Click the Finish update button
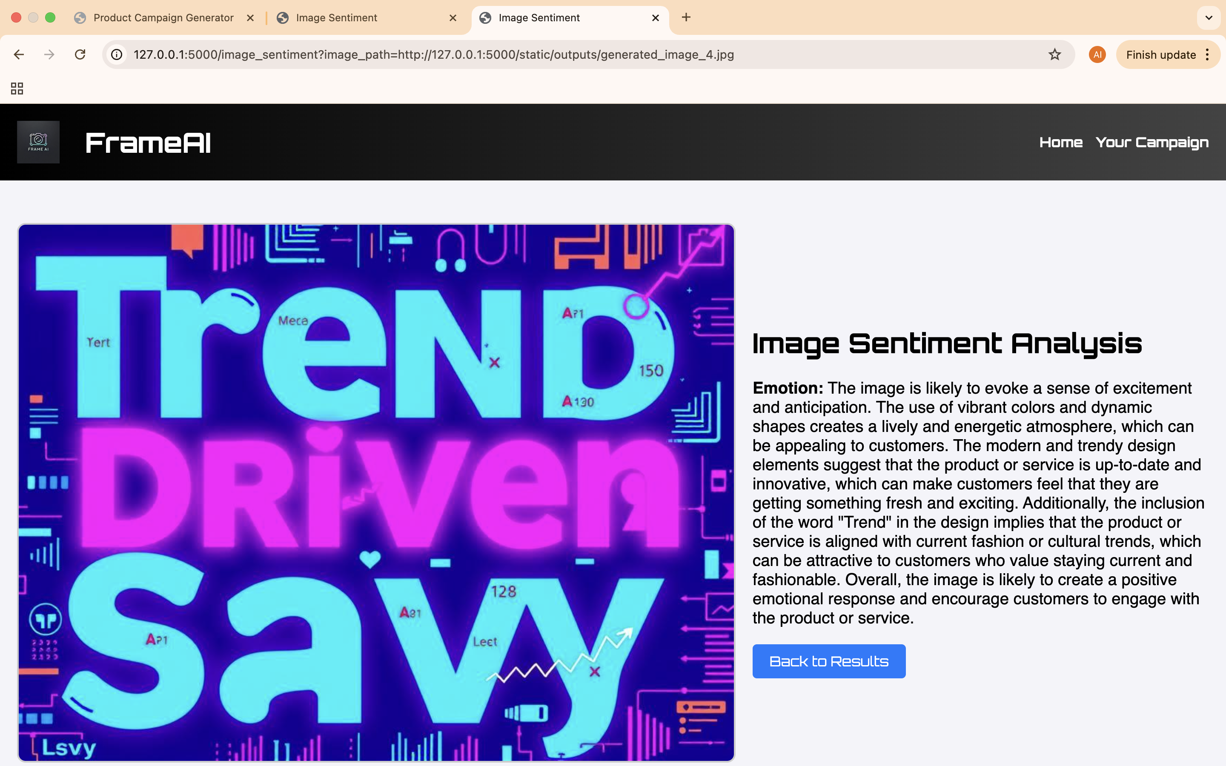Image resolution: width=1226 pixels, height=766 pixels. click(x=1160, y=55)
